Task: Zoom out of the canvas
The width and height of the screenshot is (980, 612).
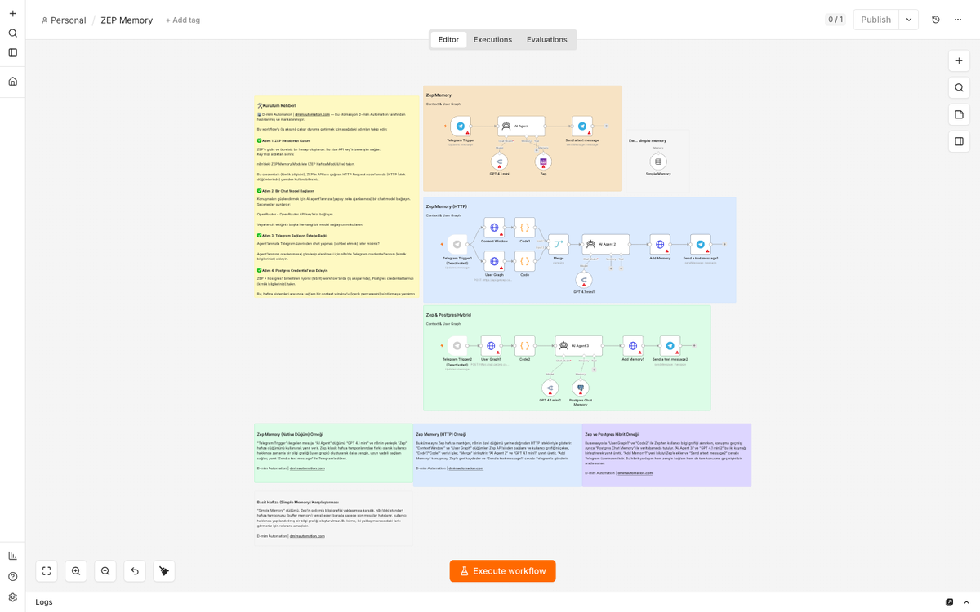Action: click(105, 571)
